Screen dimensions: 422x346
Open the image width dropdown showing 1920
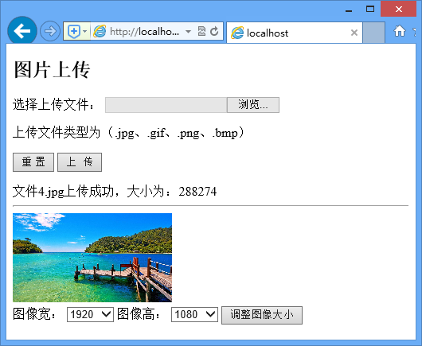90,314
